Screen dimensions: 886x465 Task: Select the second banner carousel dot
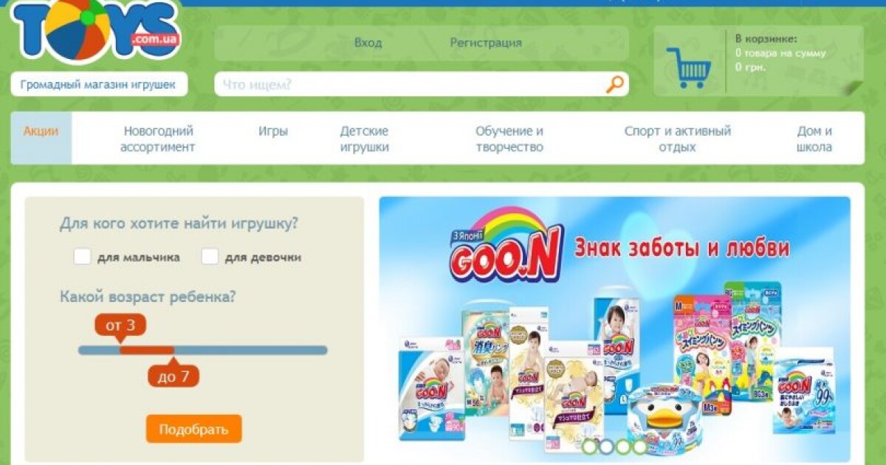pyautogui.click(x=606, y=447)
